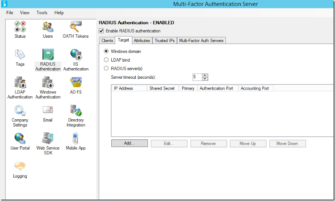335x201 pixels.
Task: Open the Status section icon
Action: [x=20, y=26]
